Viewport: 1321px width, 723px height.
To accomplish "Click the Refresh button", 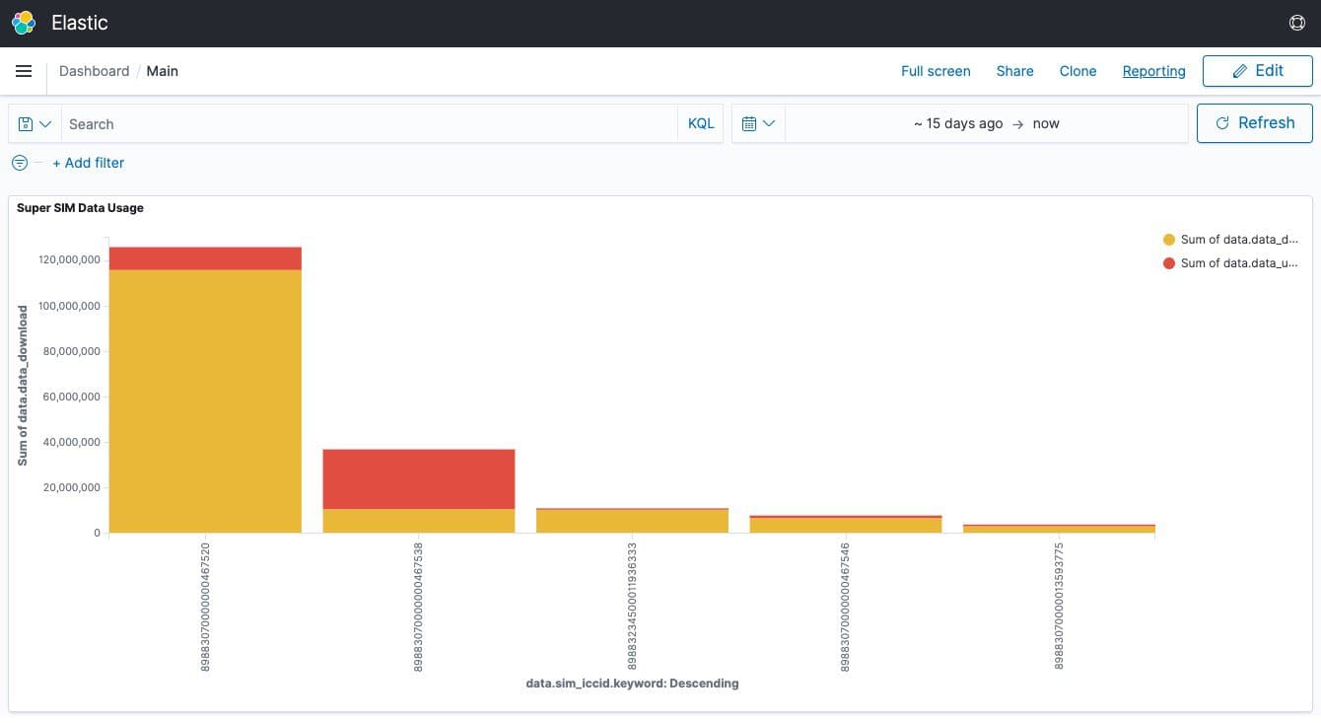I will click(x=1254, y=123).
